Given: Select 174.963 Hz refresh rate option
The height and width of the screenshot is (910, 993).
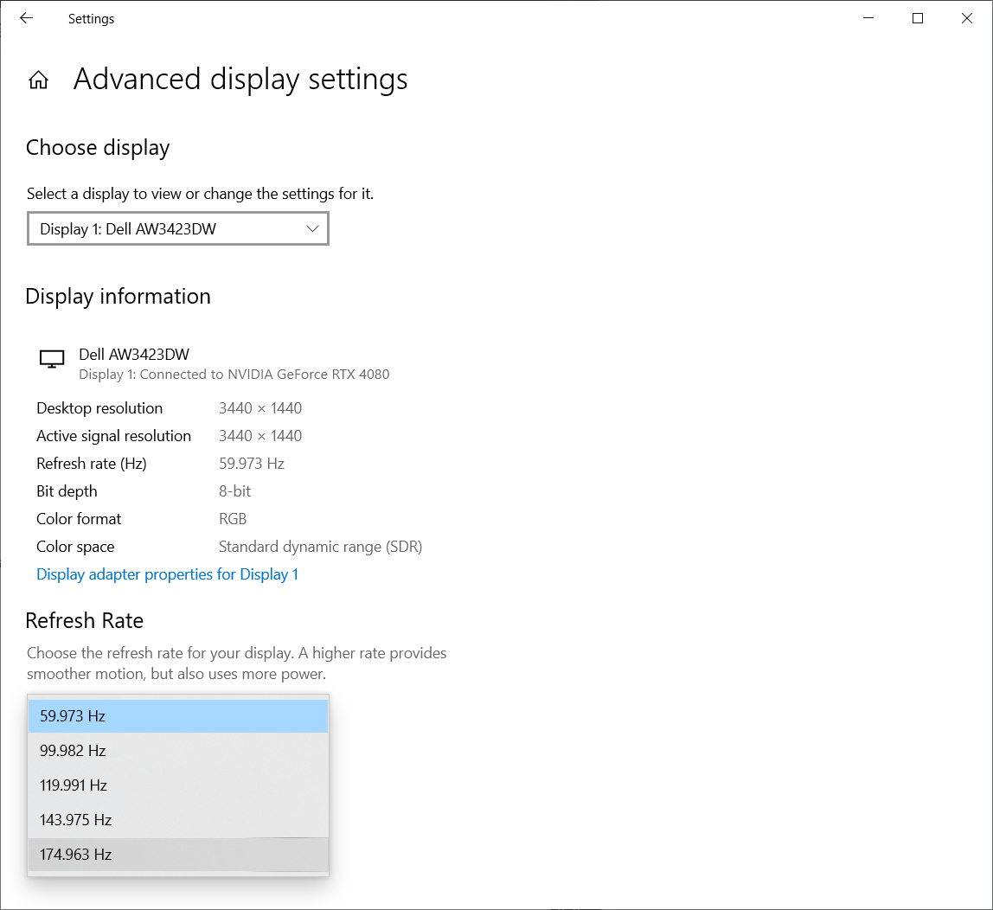Looking at the screenshot, I should (178, 855).
